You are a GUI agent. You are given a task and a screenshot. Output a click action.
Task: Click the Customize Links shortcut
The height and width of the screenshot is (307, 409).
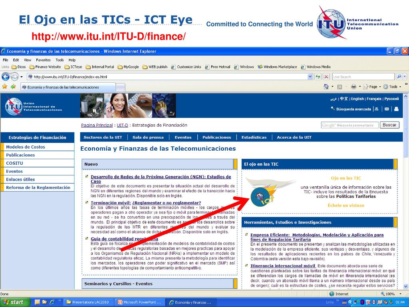click(x=186, y=67)
